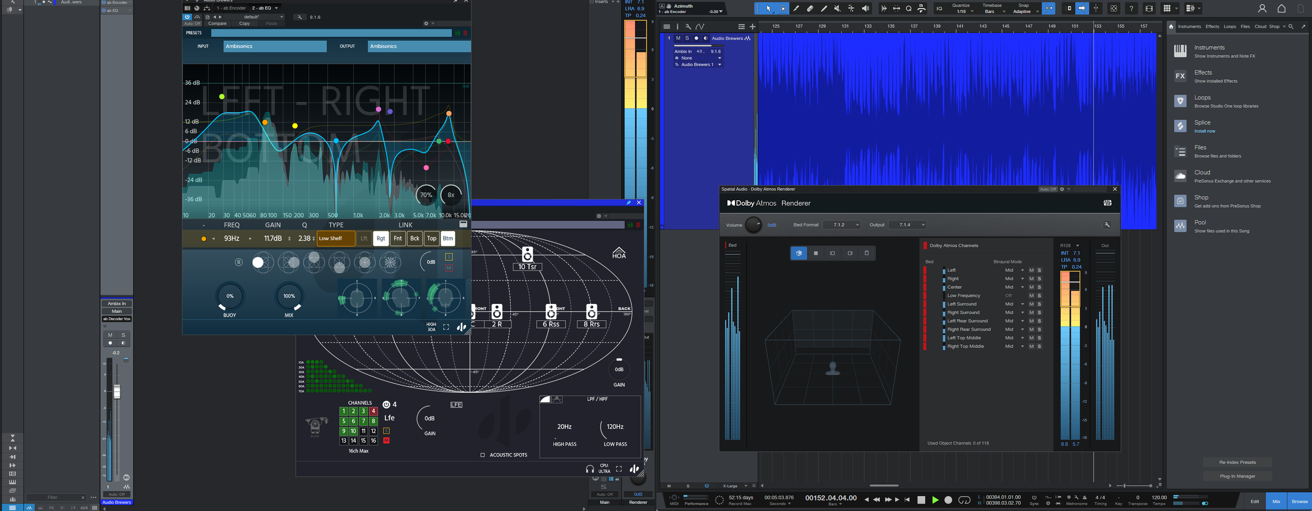This screenshot has width=1312, height=511.
Task: Solo the Audio Brewers track
Action: [x=687, y=38]
